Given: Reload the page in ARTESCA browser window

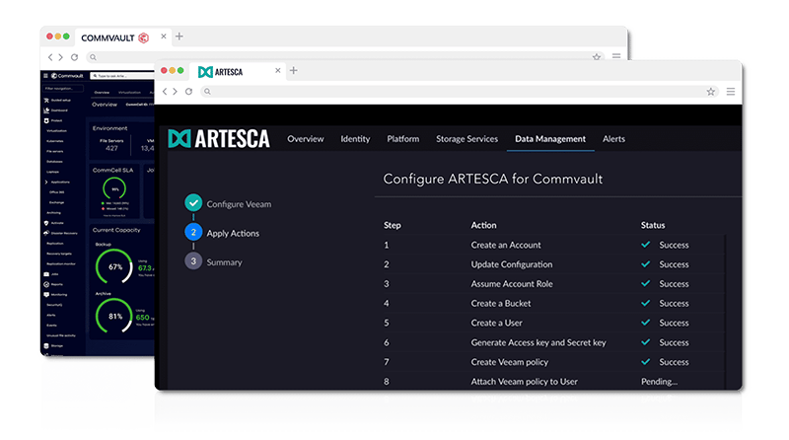Looking at the screenshot, I should 188,92.
